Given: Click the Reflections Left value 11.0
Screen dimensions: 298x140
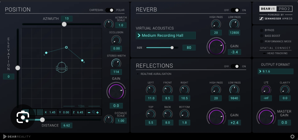Looking at the screenshot, I should 151,98.
